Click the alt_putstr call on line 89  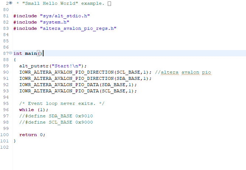click(x=53, y=66)
